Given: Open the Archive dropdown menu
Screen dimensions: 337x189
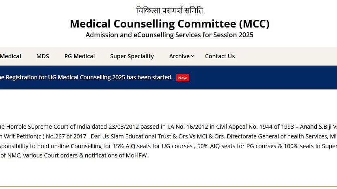Looking at the screenshot, I should [179, 56].
